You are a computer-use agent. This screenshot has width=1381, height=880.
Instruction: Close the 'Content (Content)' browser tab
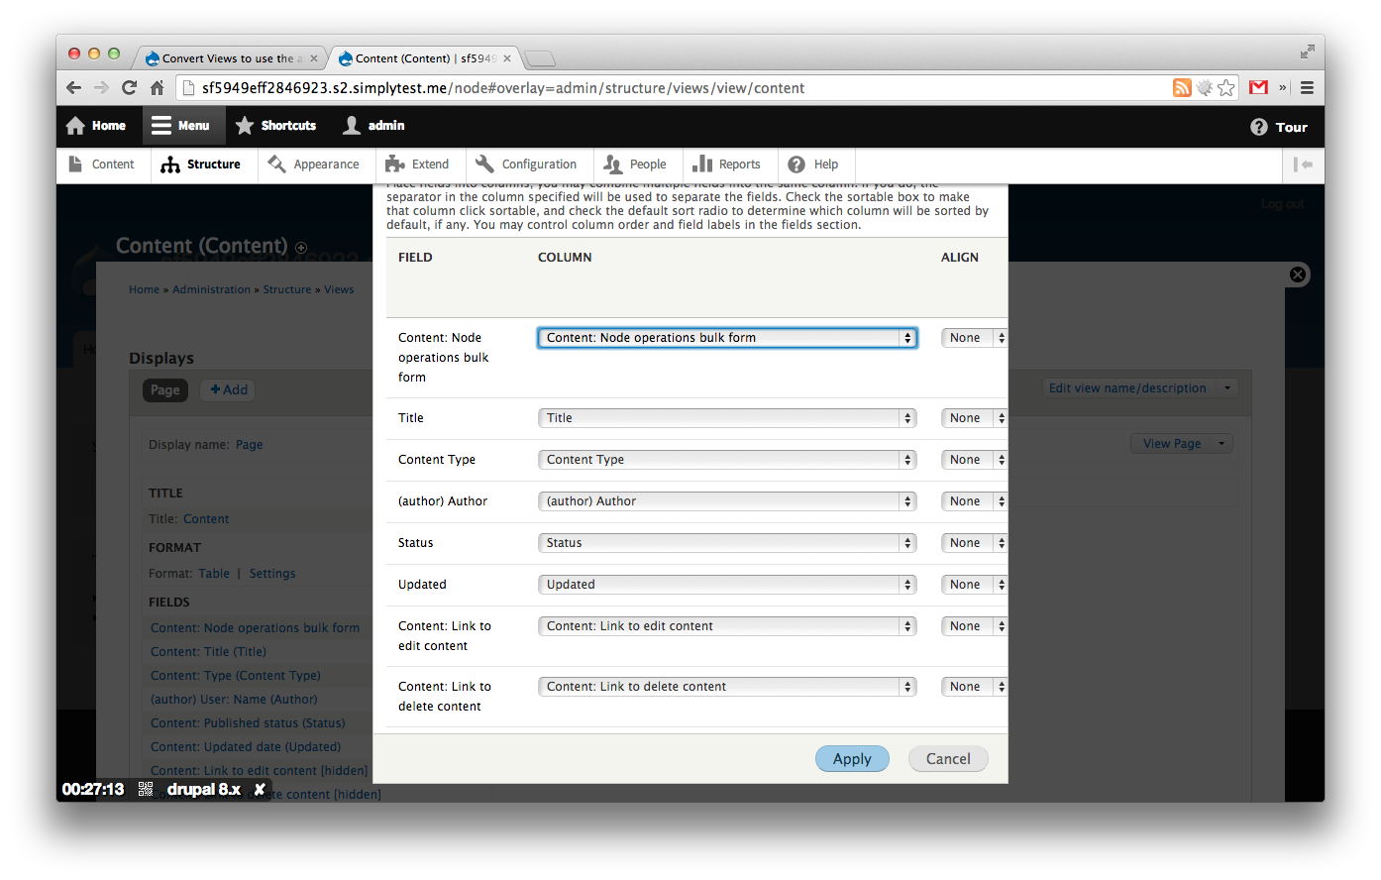coord(506,58)
